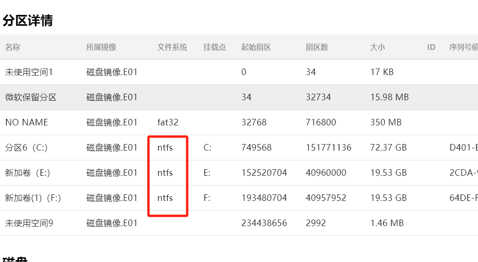
Task: Click the 所属镜像 column header
Action: pos(101,47)
